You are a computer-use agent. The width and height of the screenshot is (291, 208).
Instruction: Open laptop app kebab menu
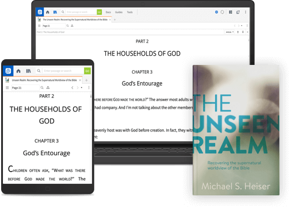(x=246, y=12)
